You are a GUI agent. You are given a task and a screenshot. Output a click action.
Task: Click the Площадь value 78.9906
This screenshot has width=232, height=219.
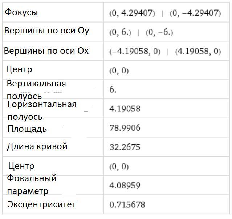tap(125, 128)
